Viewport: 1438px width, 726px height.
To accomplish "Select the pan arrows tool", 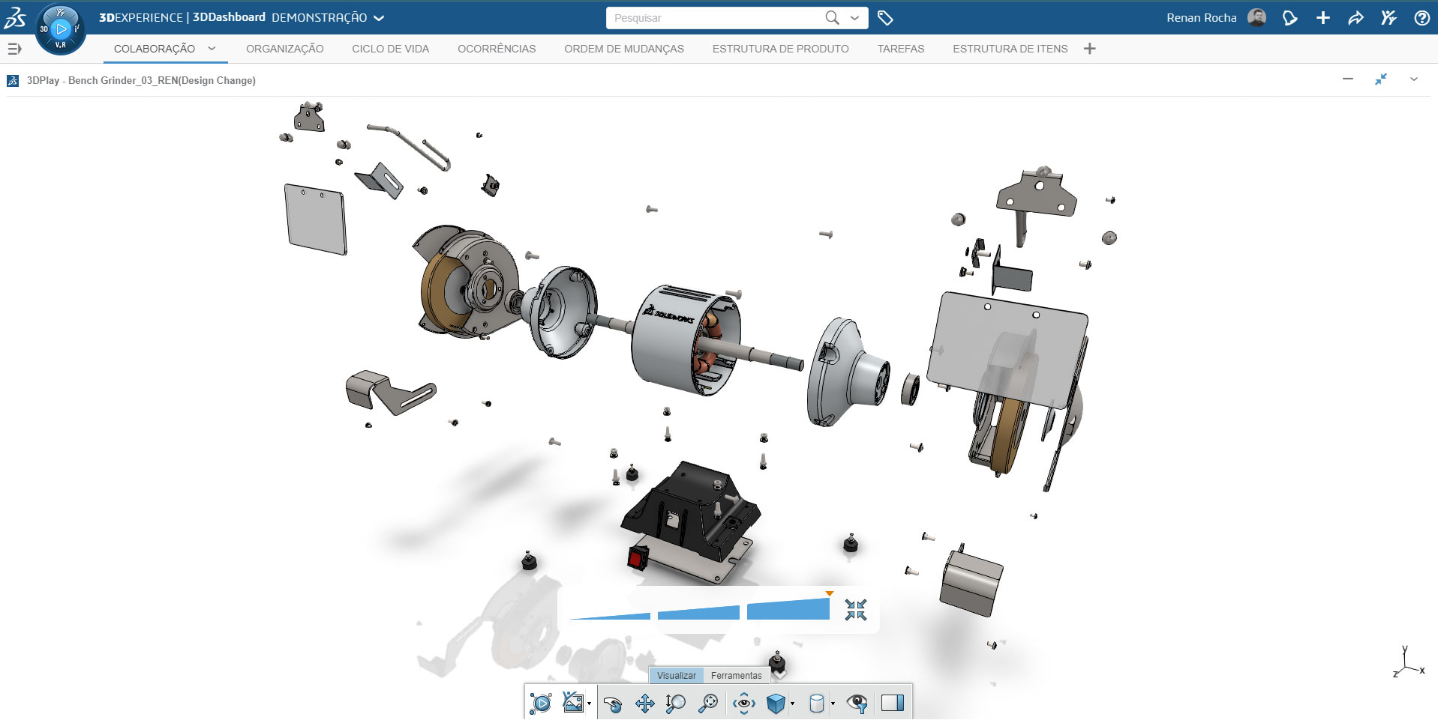I will 644,703.
